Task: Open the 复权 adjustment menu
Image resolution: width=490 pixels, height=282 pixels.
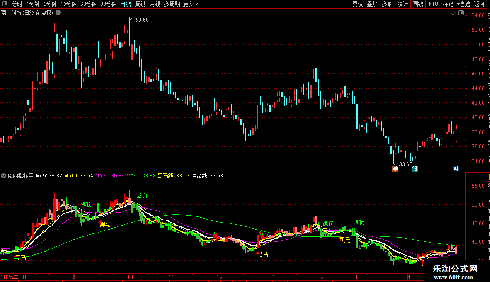Action: click(x=357, y=4)
